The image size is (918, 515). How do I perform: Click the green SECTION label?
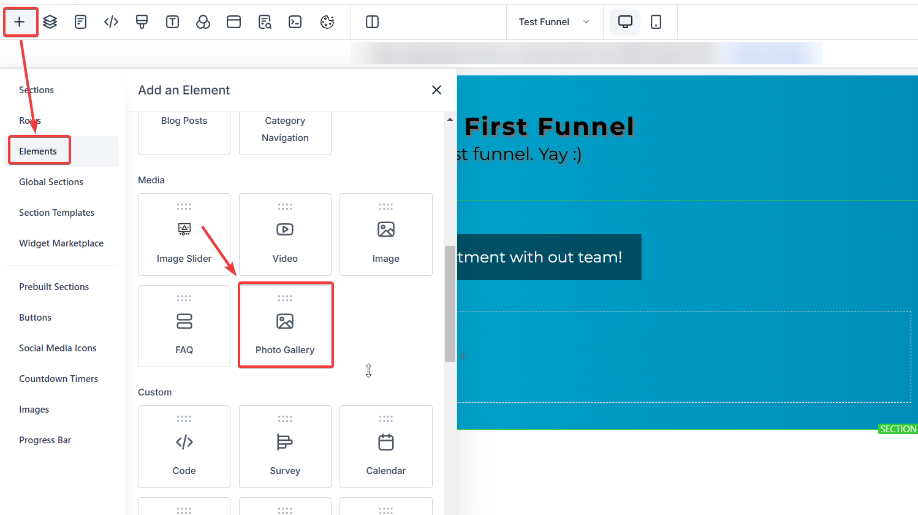click(x=898, y=429)
